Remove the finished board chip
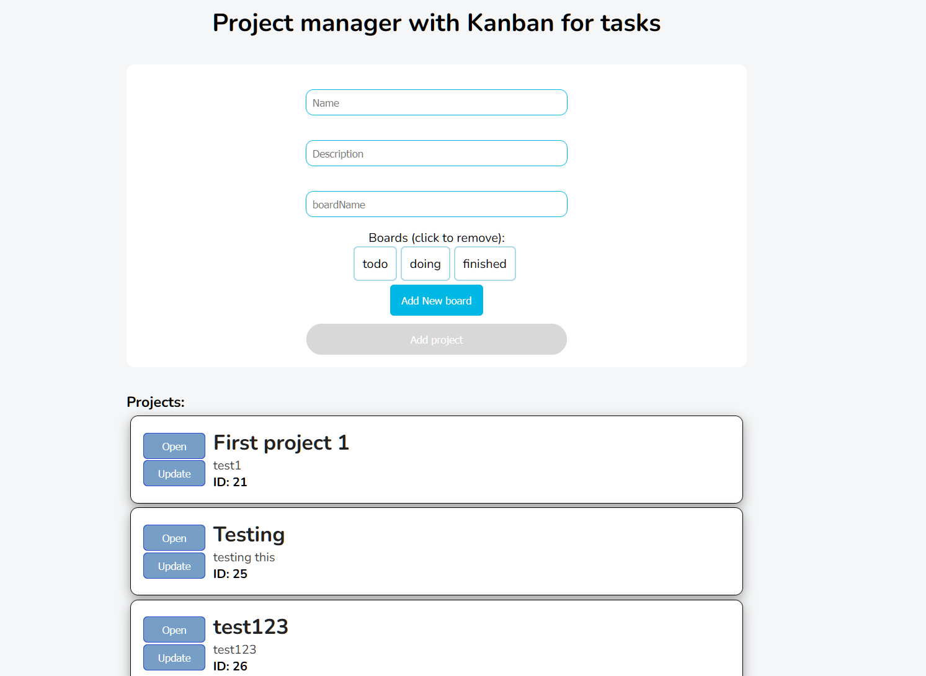 (x=484, y=264)
